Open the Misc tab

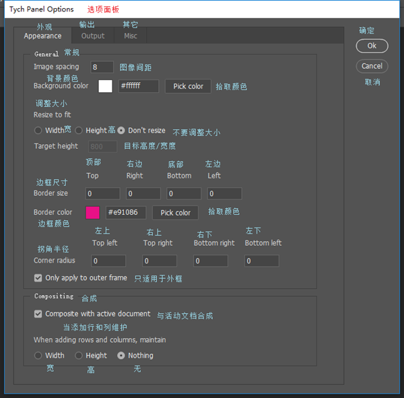(x=131, y=36)
